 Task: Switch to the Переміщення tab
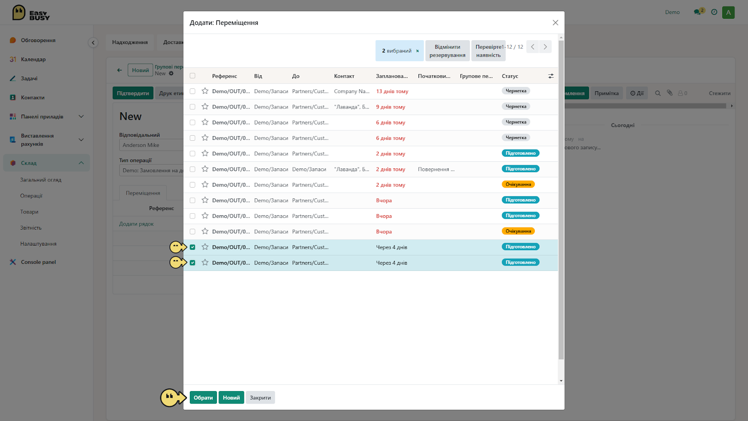(143, 193)
